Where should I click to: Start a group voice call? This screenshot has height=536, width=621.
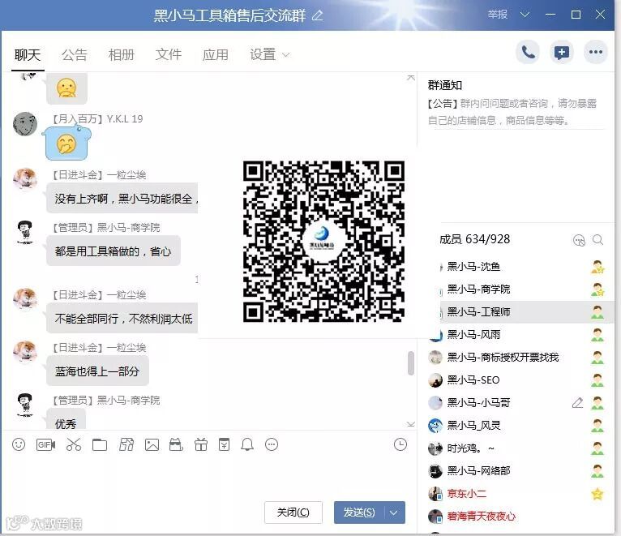coord(528,52)
